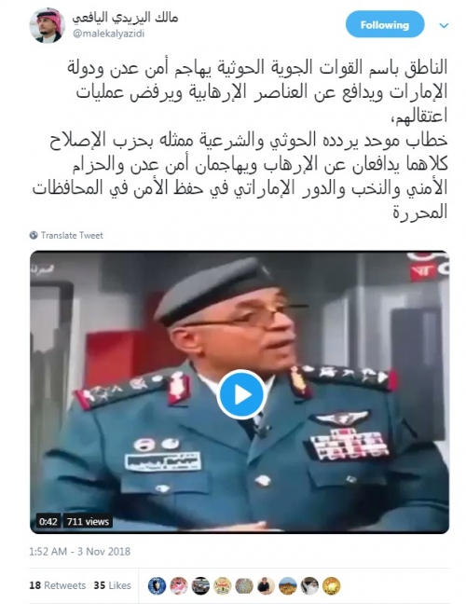
Task: Click the Translate Tweet link
Action: pyautogui.click(x=72, y=236)
